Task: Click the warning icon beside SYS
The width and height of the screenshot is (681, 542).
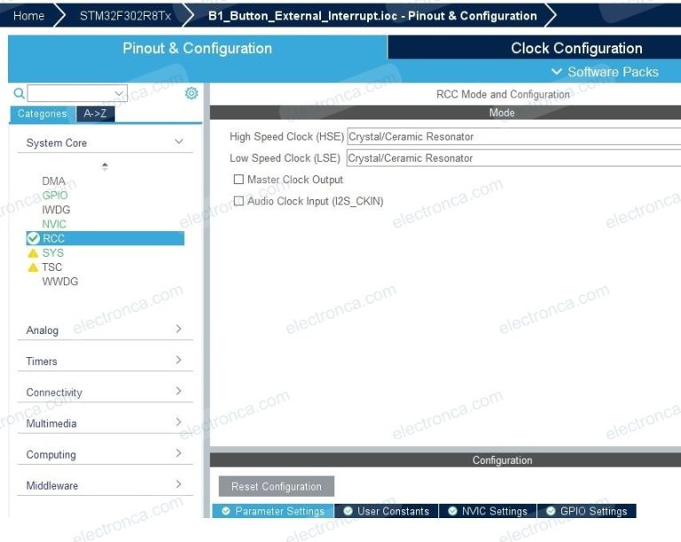Action: click(34, 253)
